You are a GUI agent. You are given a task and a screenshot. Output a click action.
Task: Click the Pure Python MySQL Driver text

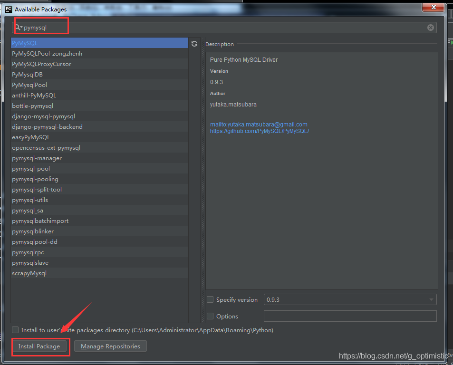tap(243, 60)
